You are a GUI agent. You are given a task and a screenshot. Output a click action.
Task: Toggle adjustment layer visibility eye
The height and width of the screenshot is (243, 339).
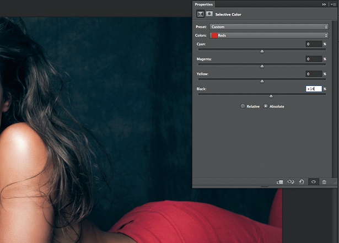pyautogui.click(x=313, y=182)
